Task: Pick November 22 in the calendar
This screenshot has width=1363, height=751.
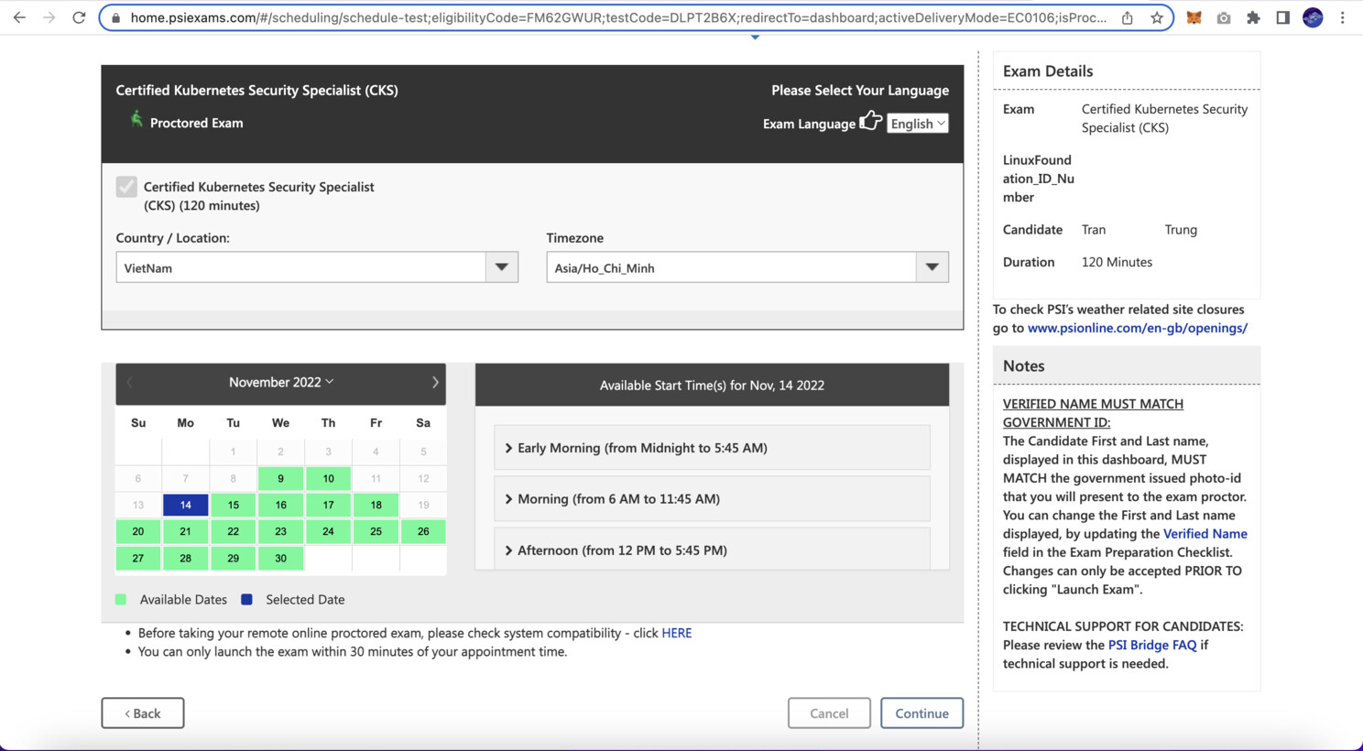Action: [x=233, y=531]
